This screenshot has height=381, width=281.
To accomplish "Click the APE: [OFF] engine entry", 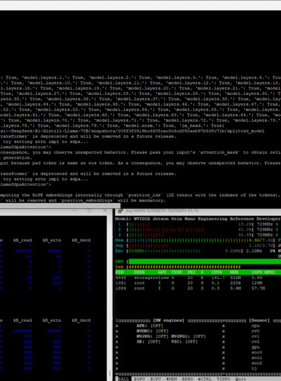I will pos(150,326).
